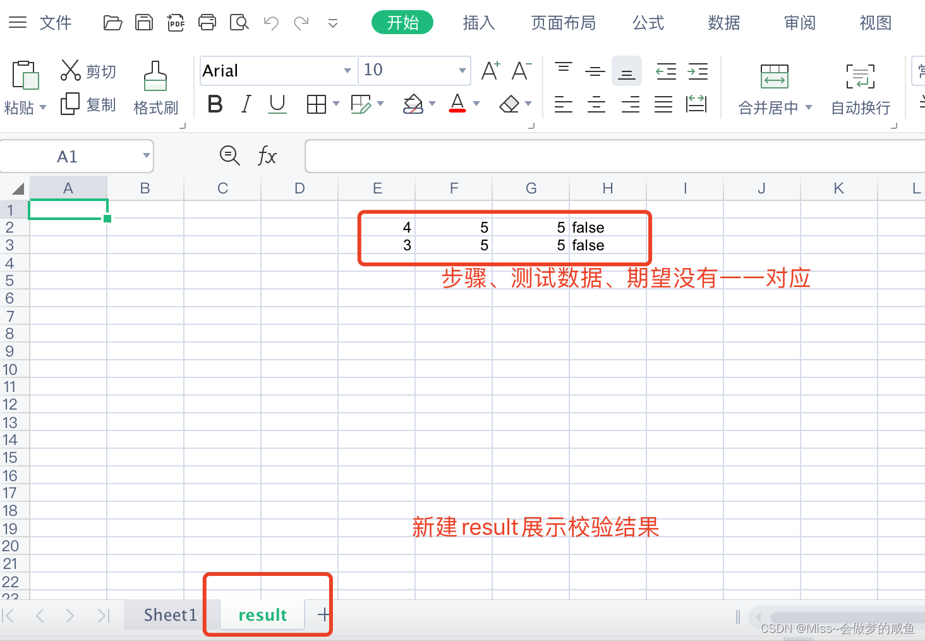Screen dimensions: 925x641
Task: Click the decrease indent icon
Action: click(666, 71)
